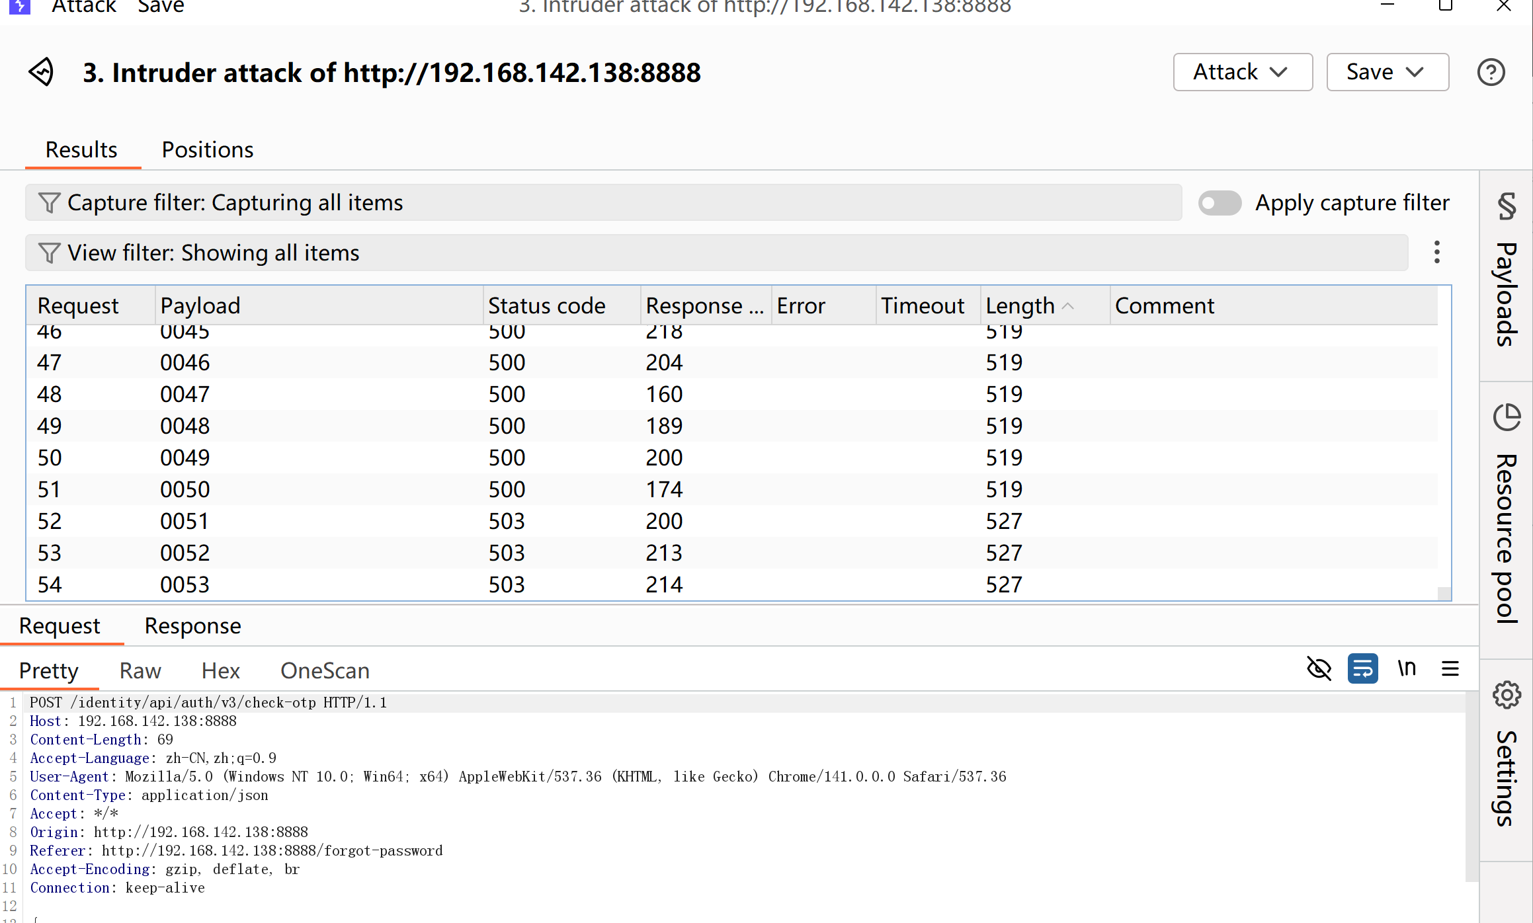Expand the Attack dropdown button
The height and width of the screenshot is (923, 1533).
pos(1242,72)
